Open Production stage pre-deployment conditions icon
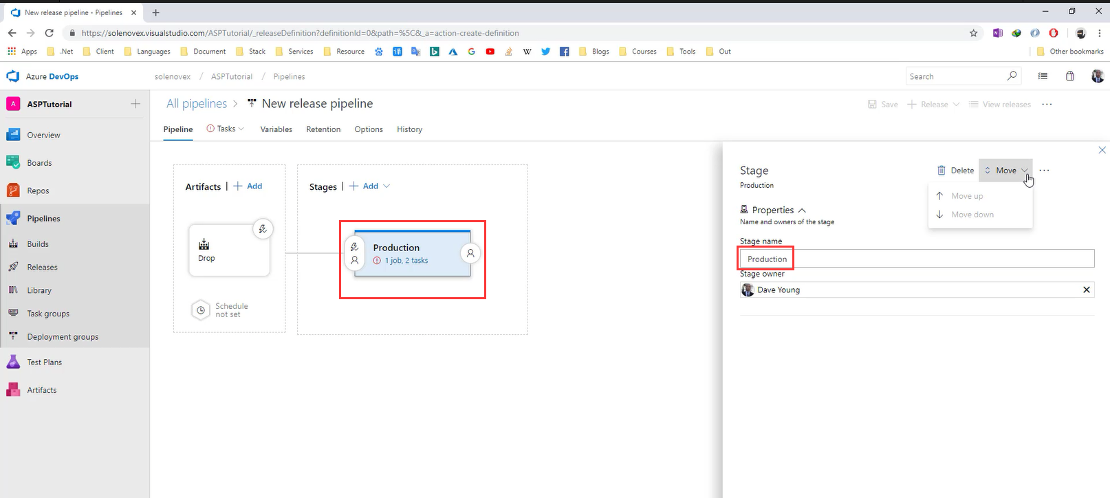The image size is (1110, 498). pos(354,253)
